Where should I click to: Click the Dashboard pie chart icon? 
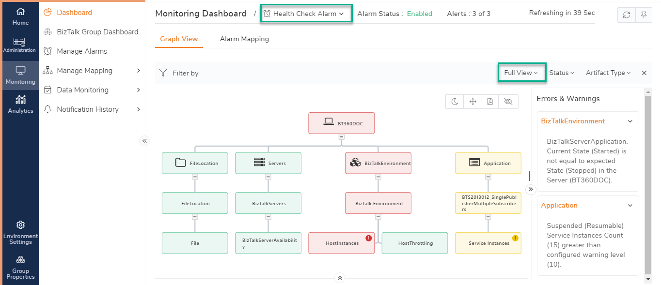[x=47, y=13]
